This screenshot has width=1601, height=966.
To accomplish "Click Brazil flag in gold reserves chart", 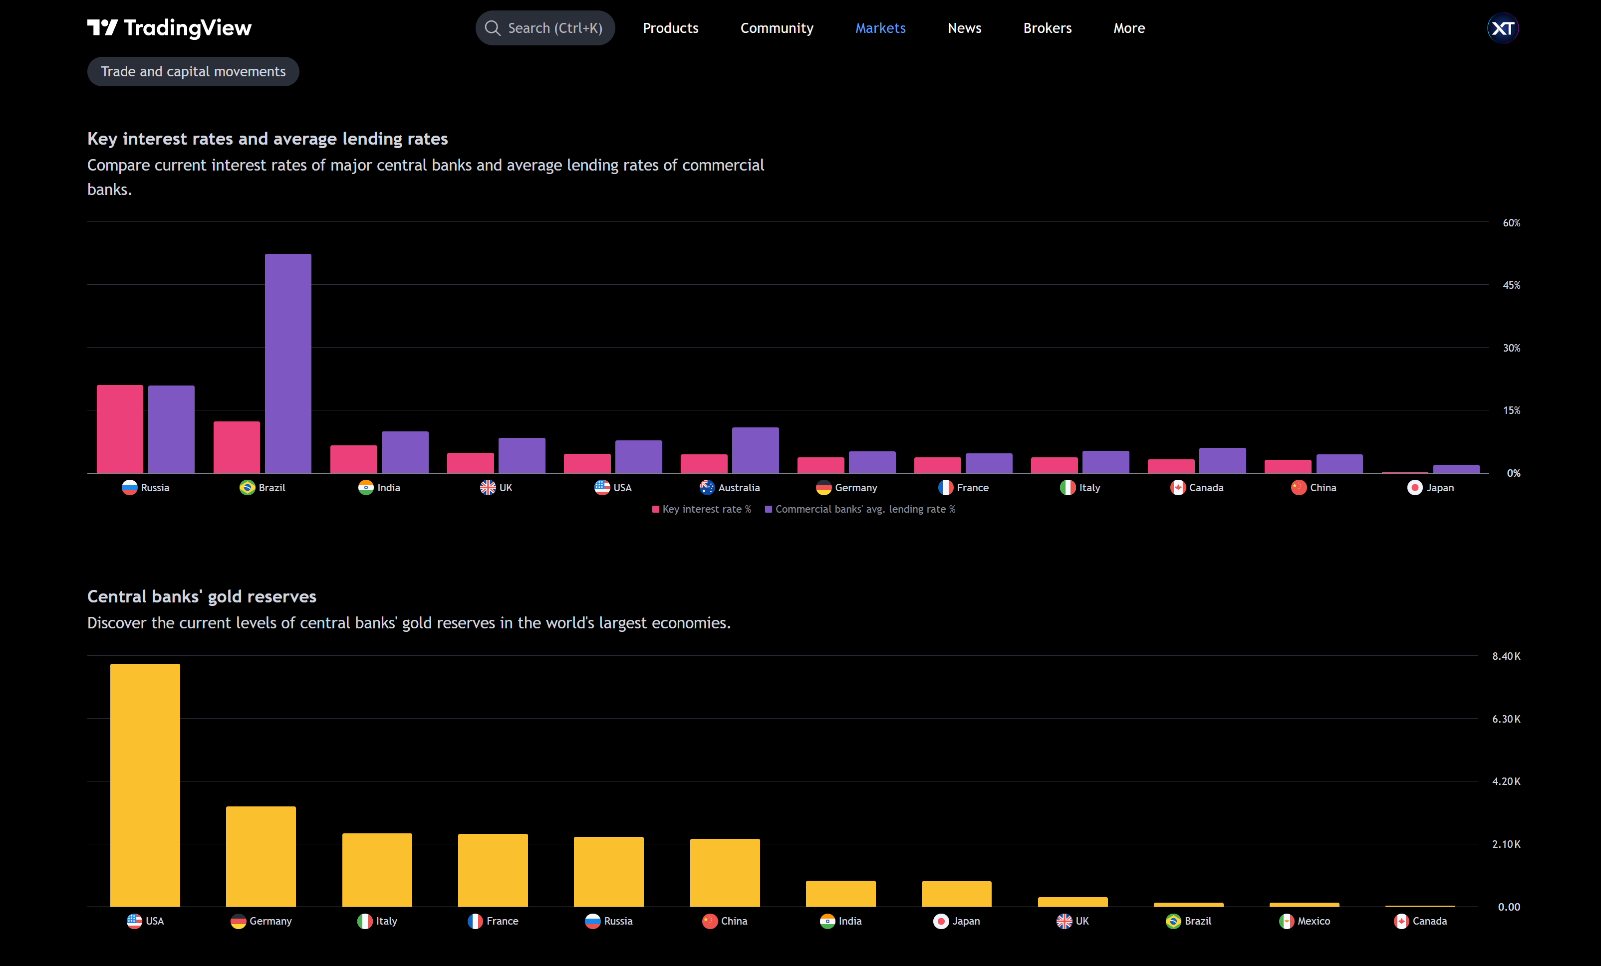I will coord(1173,921).
